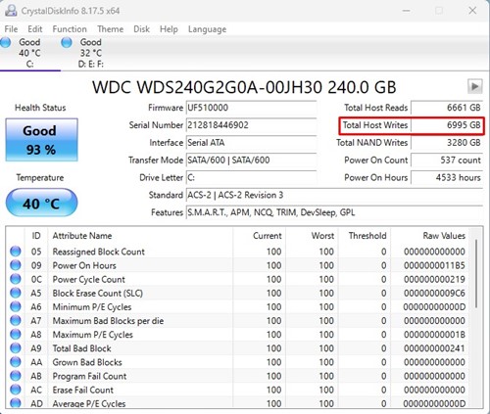
Task: Open the Language menu
Action: 207,29
